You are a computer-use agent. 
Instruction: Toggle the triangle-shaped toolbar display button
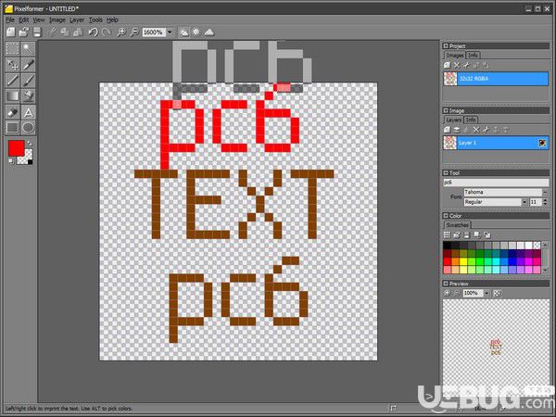[x=209, y=32]
